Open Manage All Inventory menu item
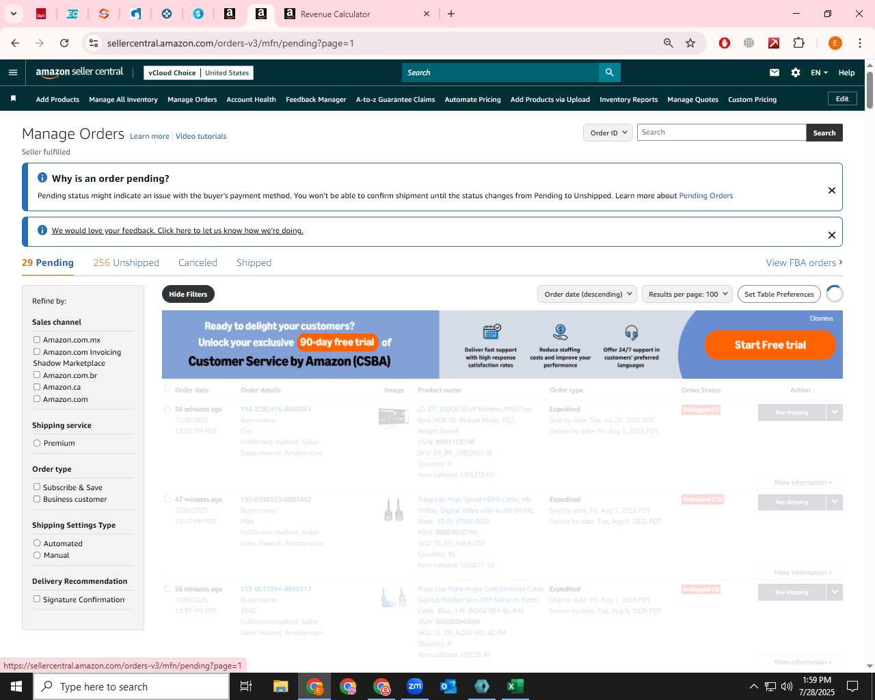 123,100
